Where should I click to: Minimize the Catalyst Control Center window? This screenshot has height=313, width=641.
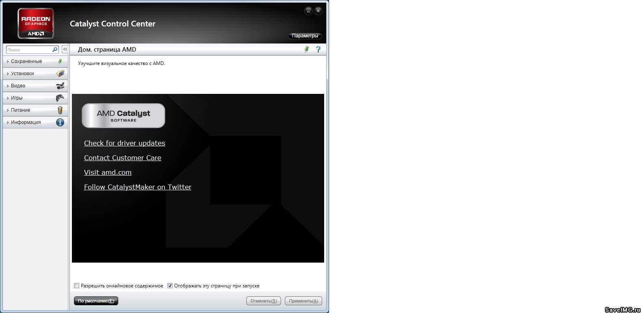coord(308,11)
